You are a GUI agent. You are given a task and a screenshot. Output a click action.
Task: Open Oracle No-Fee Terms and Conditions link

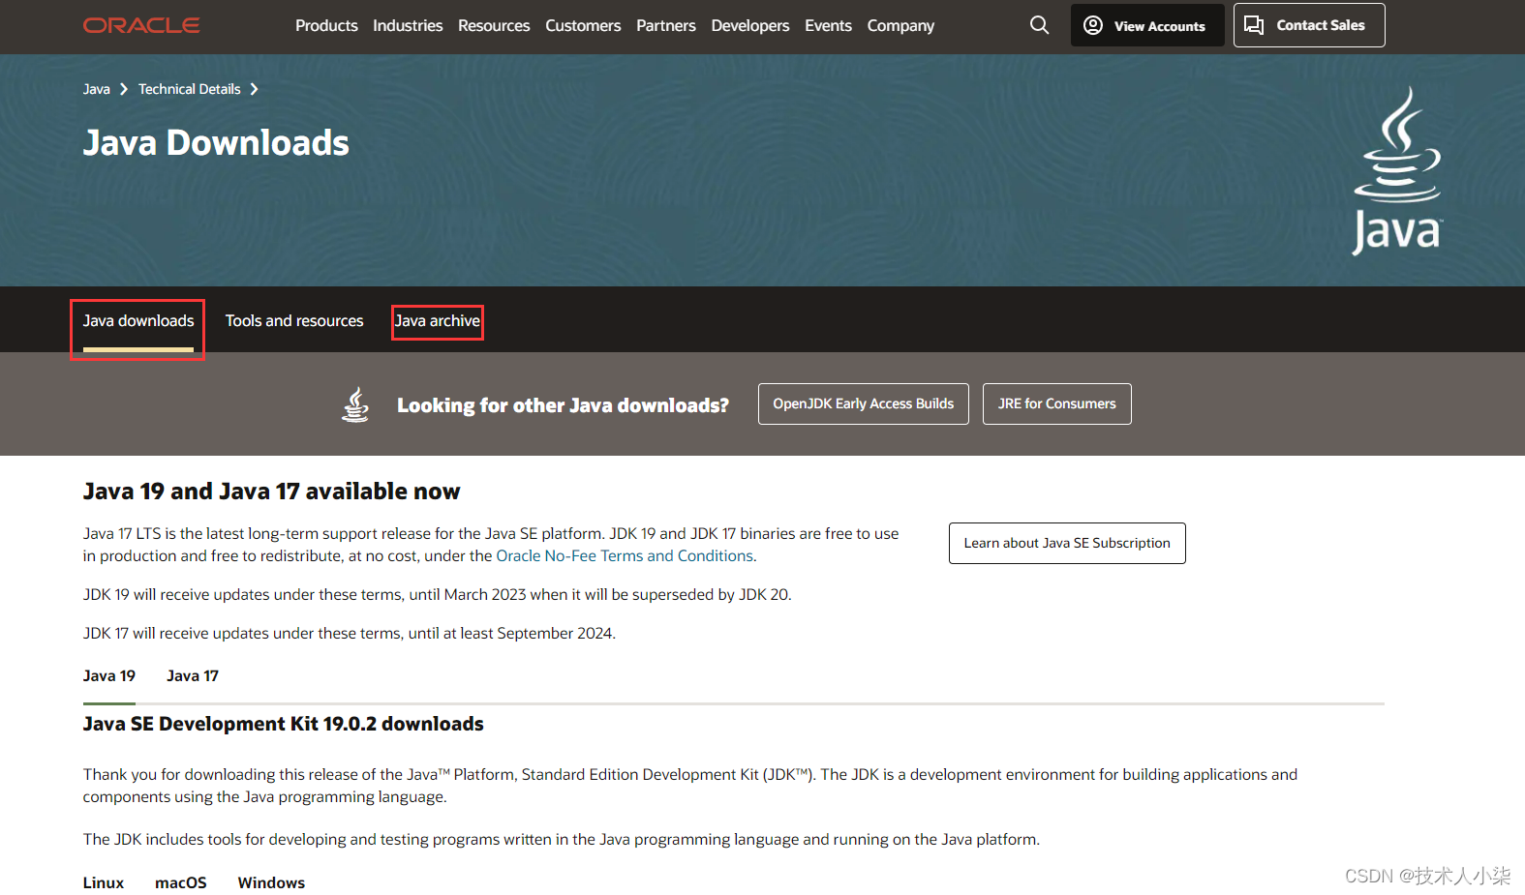(625, 555)
